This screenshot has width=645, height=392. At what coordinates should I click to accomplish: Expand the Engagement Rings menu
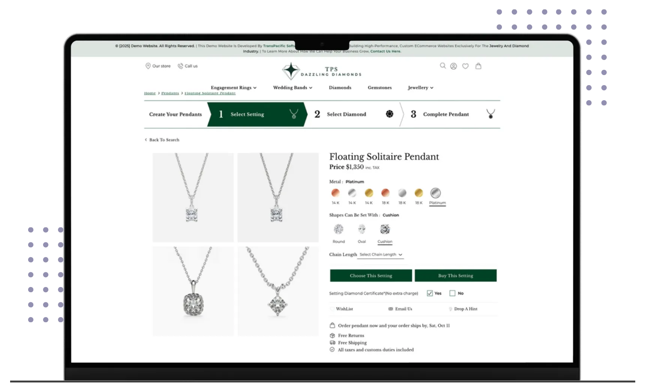234,87
